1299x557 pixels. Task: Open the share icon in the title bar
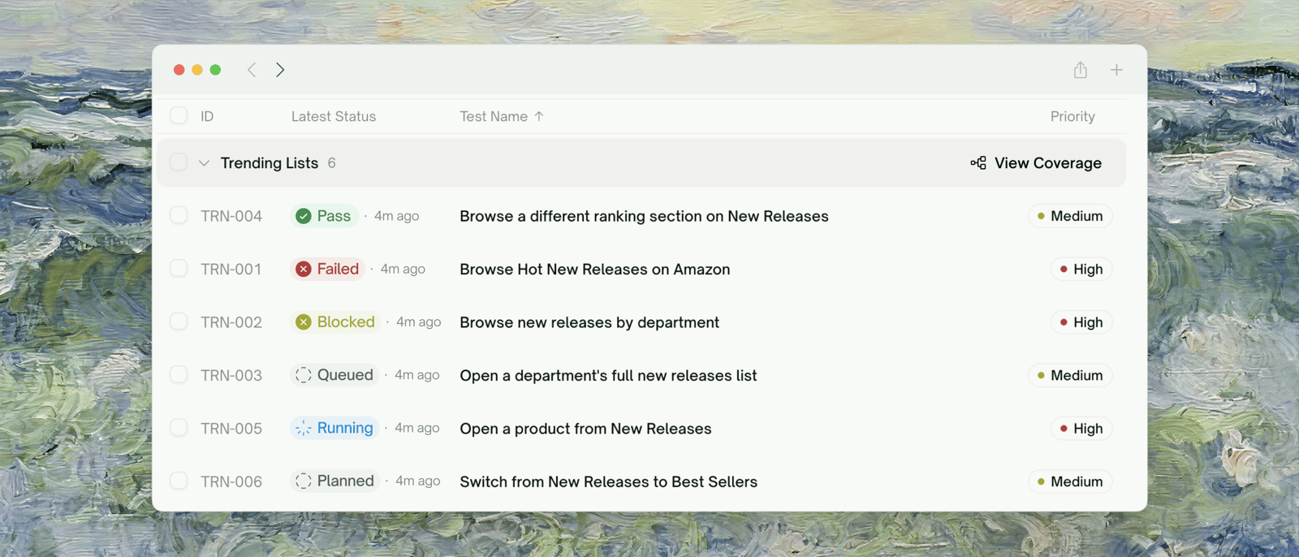click(x=1080, y=70)
